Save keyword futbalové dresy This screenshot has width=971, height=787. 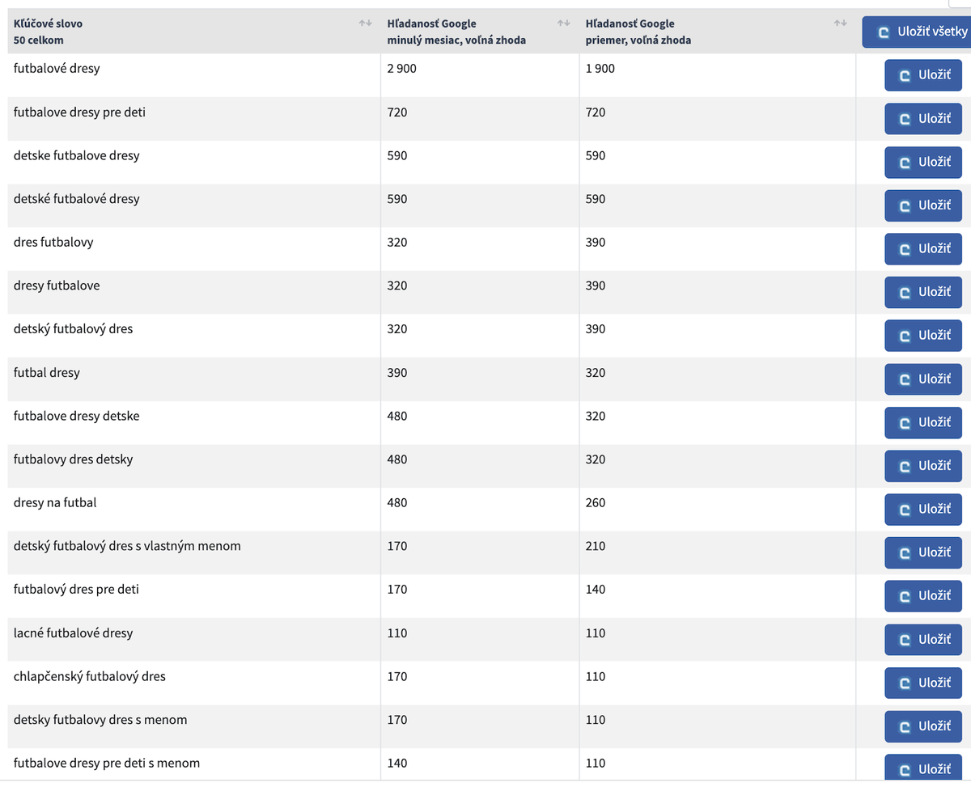click(x=923, y=75)
